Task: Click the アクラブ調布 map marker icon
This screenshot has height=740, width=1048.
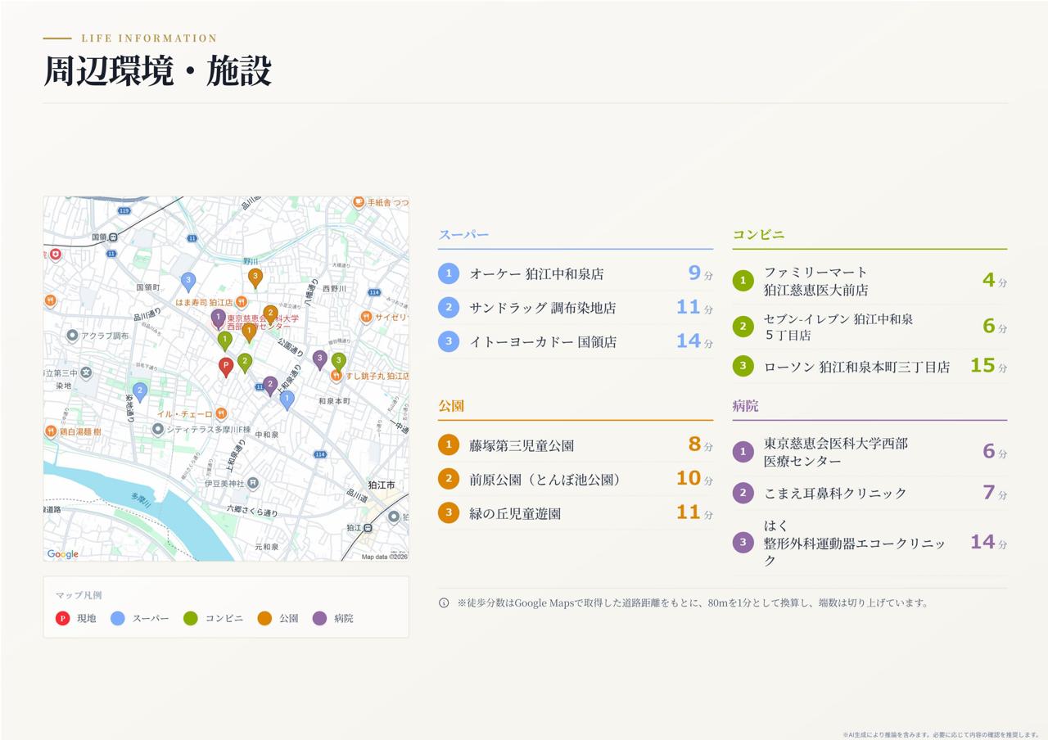Action: [x=72, y=336]
